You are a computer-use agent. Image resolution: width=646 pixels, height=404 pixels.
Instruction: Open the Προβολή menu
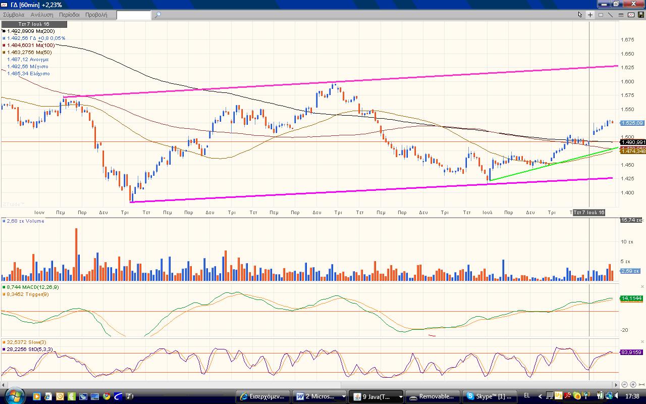click(x=96, y=15)
